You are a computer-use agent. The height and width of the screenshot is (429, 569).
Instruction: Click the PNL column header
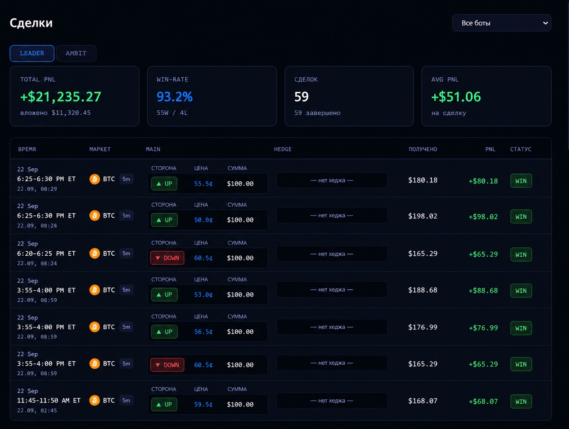(490, 149)
